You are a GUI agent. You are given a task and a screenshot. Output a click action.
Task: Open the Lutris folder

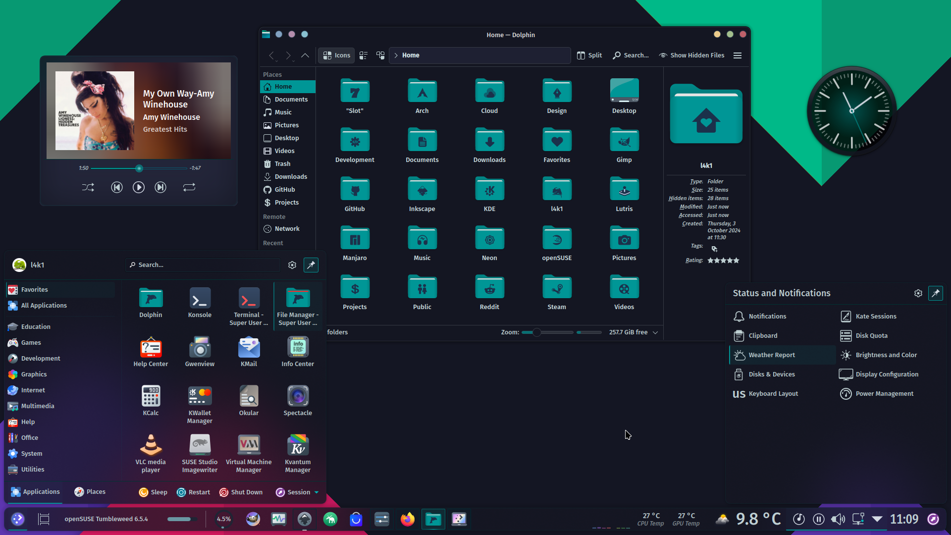tap(624, 195)
